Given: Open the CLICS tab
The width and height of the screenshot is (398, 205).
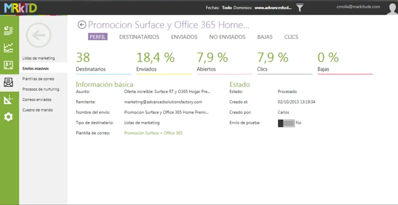Looking at the screenshot, I should (x=291, y=37).
